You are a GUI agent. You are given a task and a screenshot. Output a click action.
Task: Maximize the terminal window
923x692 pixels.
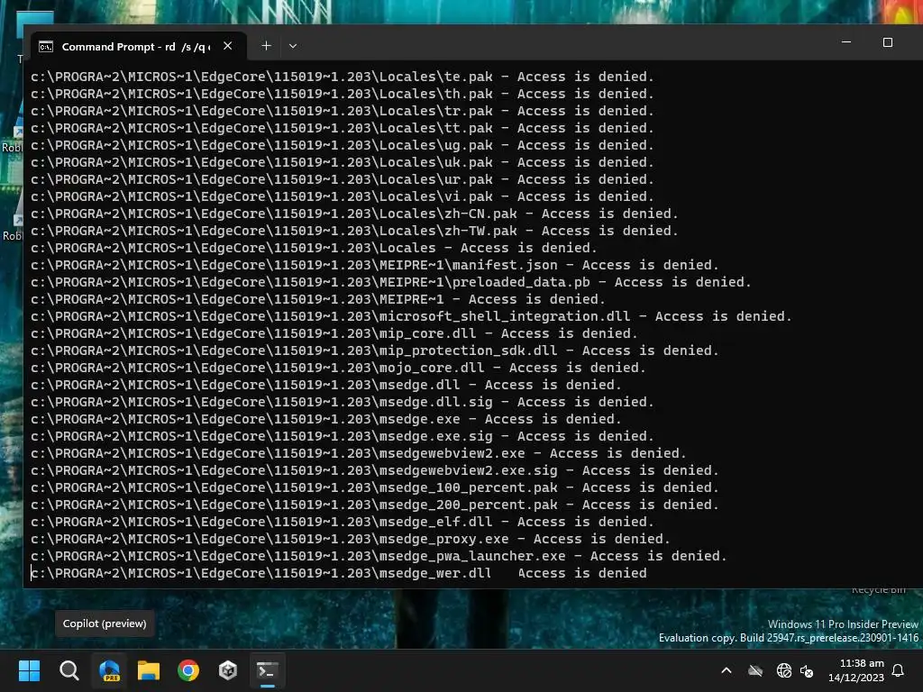(888, 42)
